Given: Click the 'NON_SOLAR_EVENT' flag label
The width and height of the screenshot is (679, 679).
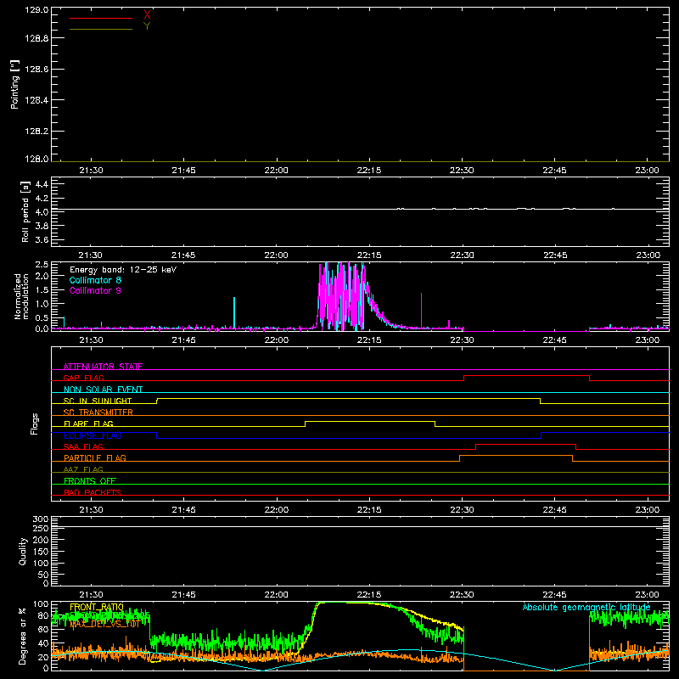Looking at the screenshot, I should point(103,390).
